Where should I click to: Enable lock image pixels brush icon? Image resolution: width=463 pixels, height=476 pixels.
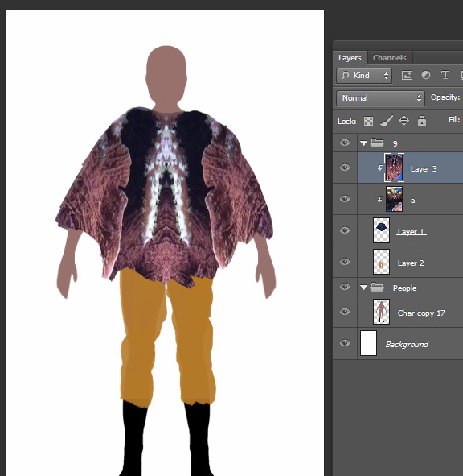click(387, 121)
